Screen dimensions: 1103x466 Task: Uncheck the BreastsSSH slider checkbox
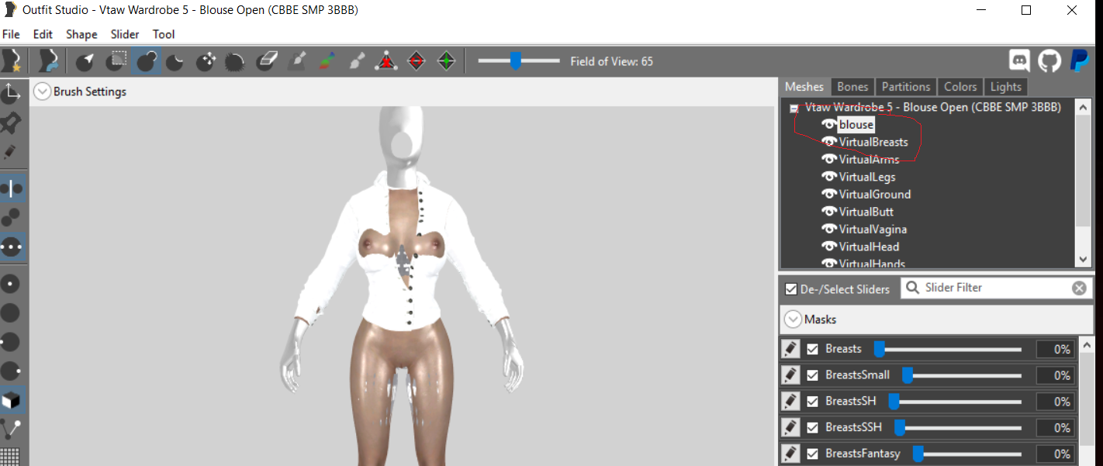pos(812,427)
